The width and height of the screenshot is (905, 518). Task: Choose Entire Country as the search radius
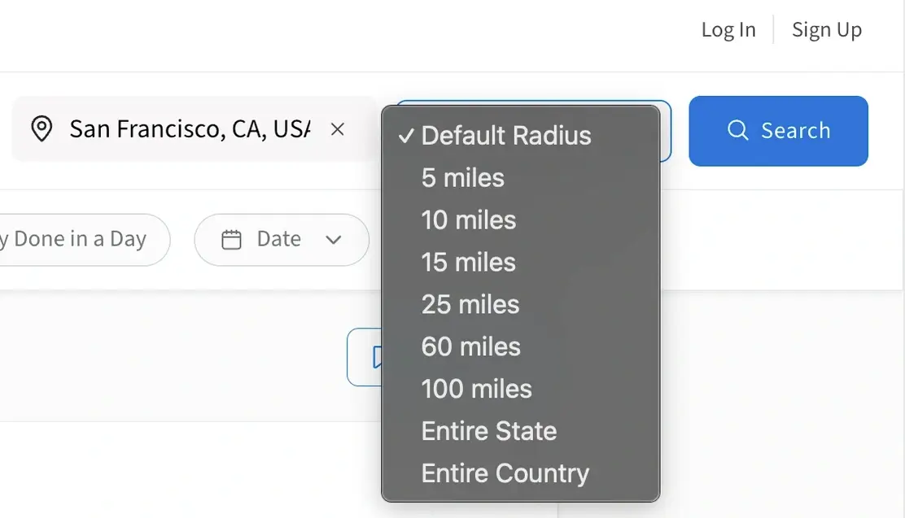(x=505, y=473)
